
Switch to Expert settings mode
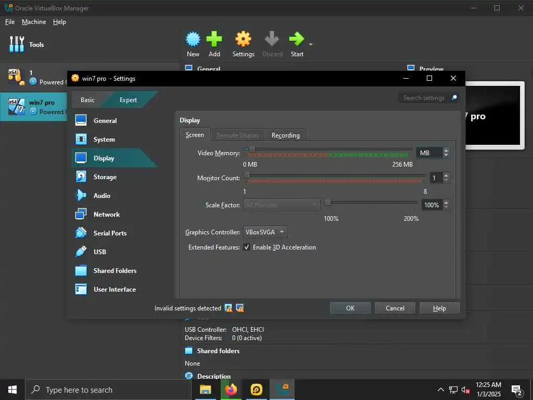128,99
